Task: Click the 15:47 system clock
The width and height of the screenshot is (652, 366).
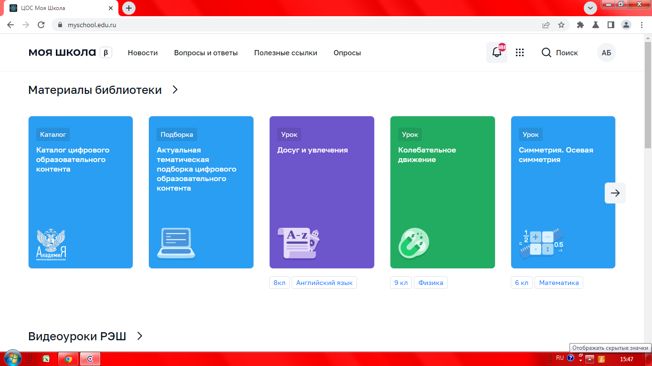Action: 627,359
